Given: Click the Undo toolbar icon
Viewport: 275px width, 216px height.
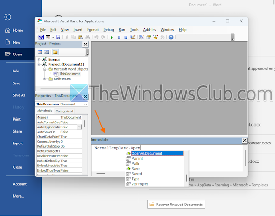Looking at the screenshot, I should [96, 37].
